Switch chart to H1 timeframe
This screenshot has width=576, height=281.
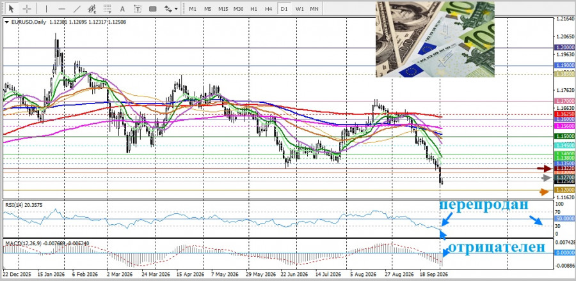click(x=253, y=8)
